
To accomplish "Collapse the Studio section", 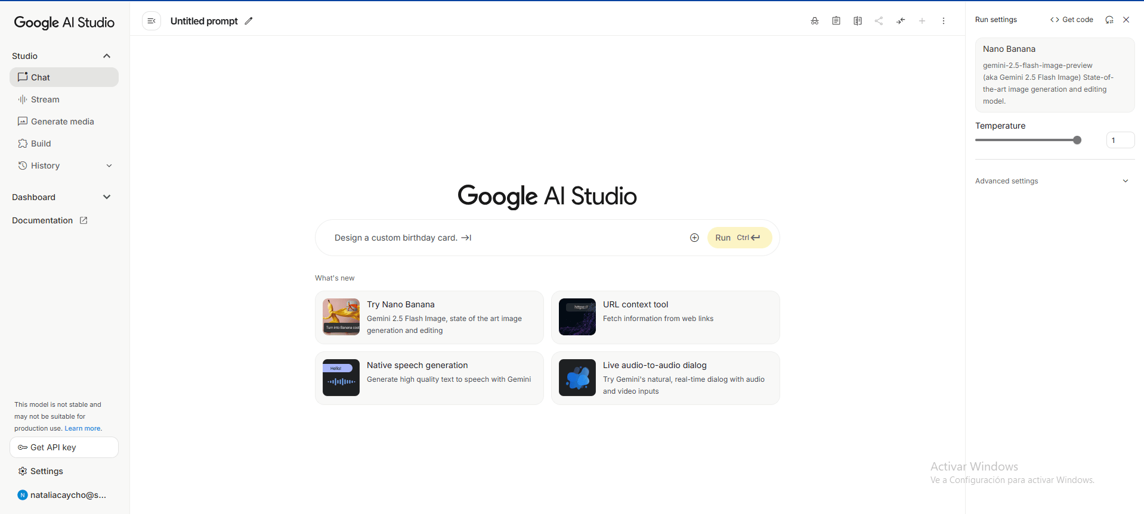I will (107, 56).
